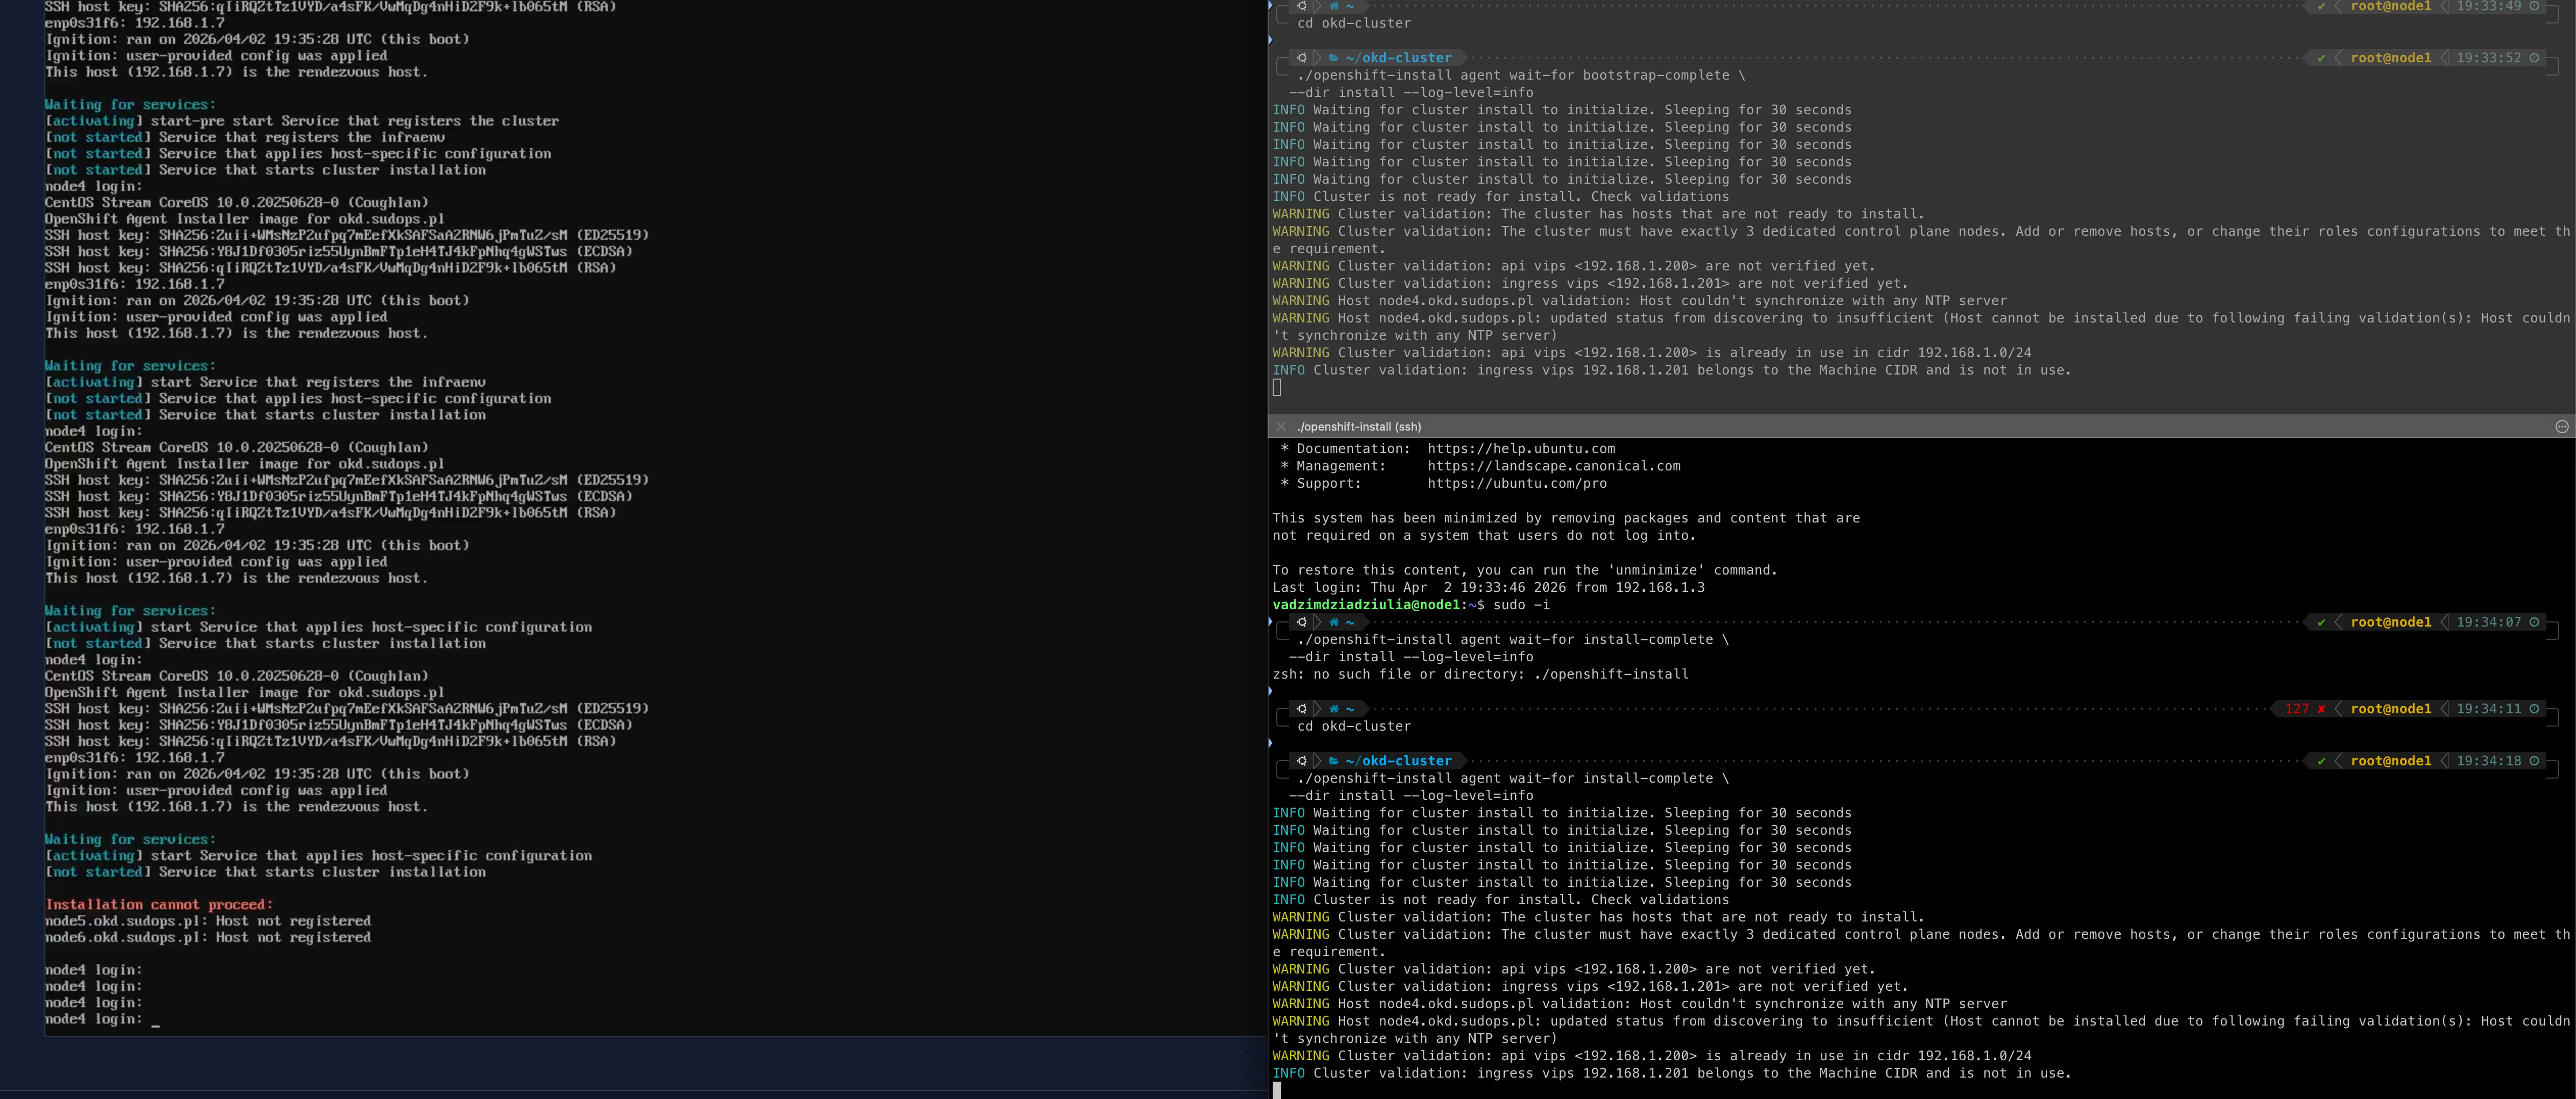Click last 'node4 login:' prompt in VM console
2576x1099 pixels.
93,1019
